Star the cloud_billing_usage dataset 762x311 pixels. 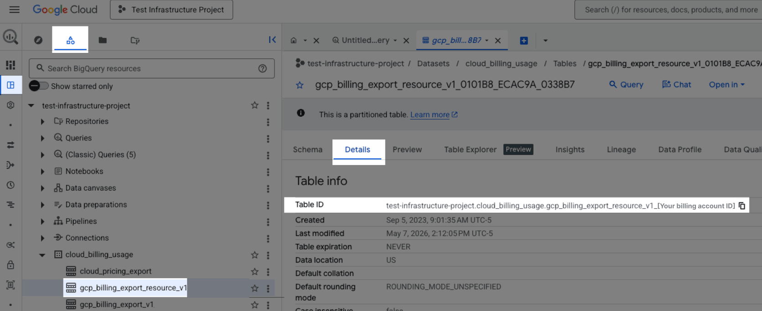254,255
